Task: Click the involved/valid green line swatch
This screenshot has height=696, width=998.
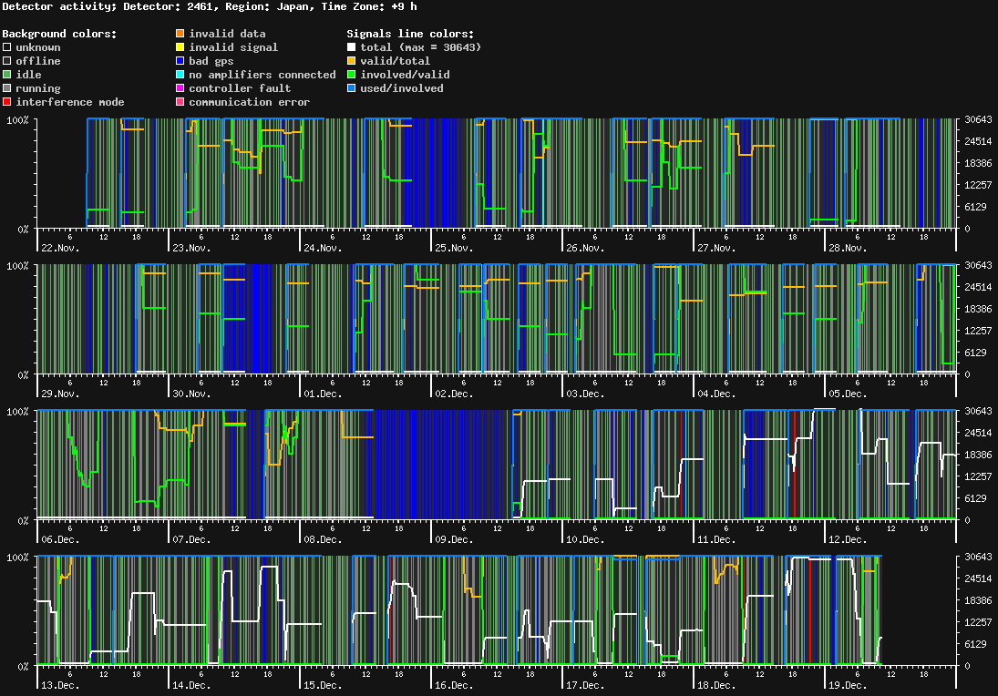Action: click(352, 75)
